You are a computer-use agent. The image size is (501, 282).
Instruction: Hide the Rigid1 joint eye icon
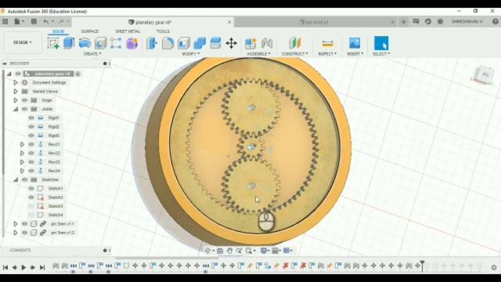click(x=31, y=117)
